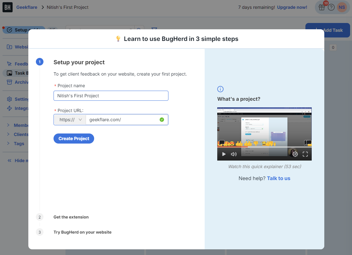
Task: Click the BugHerd BH logo
Action: pyautogui.click(x=8, y=8)
